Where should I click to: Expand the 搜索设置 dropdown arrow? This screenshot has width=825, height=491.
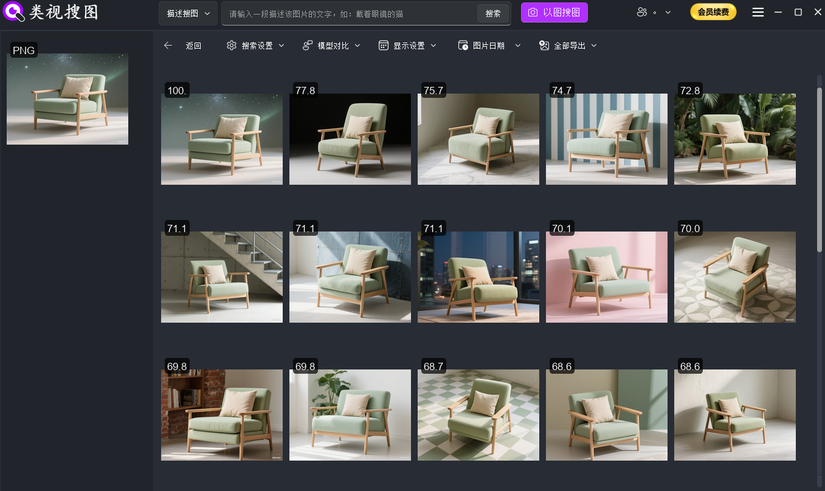click(x=281, y=46)
